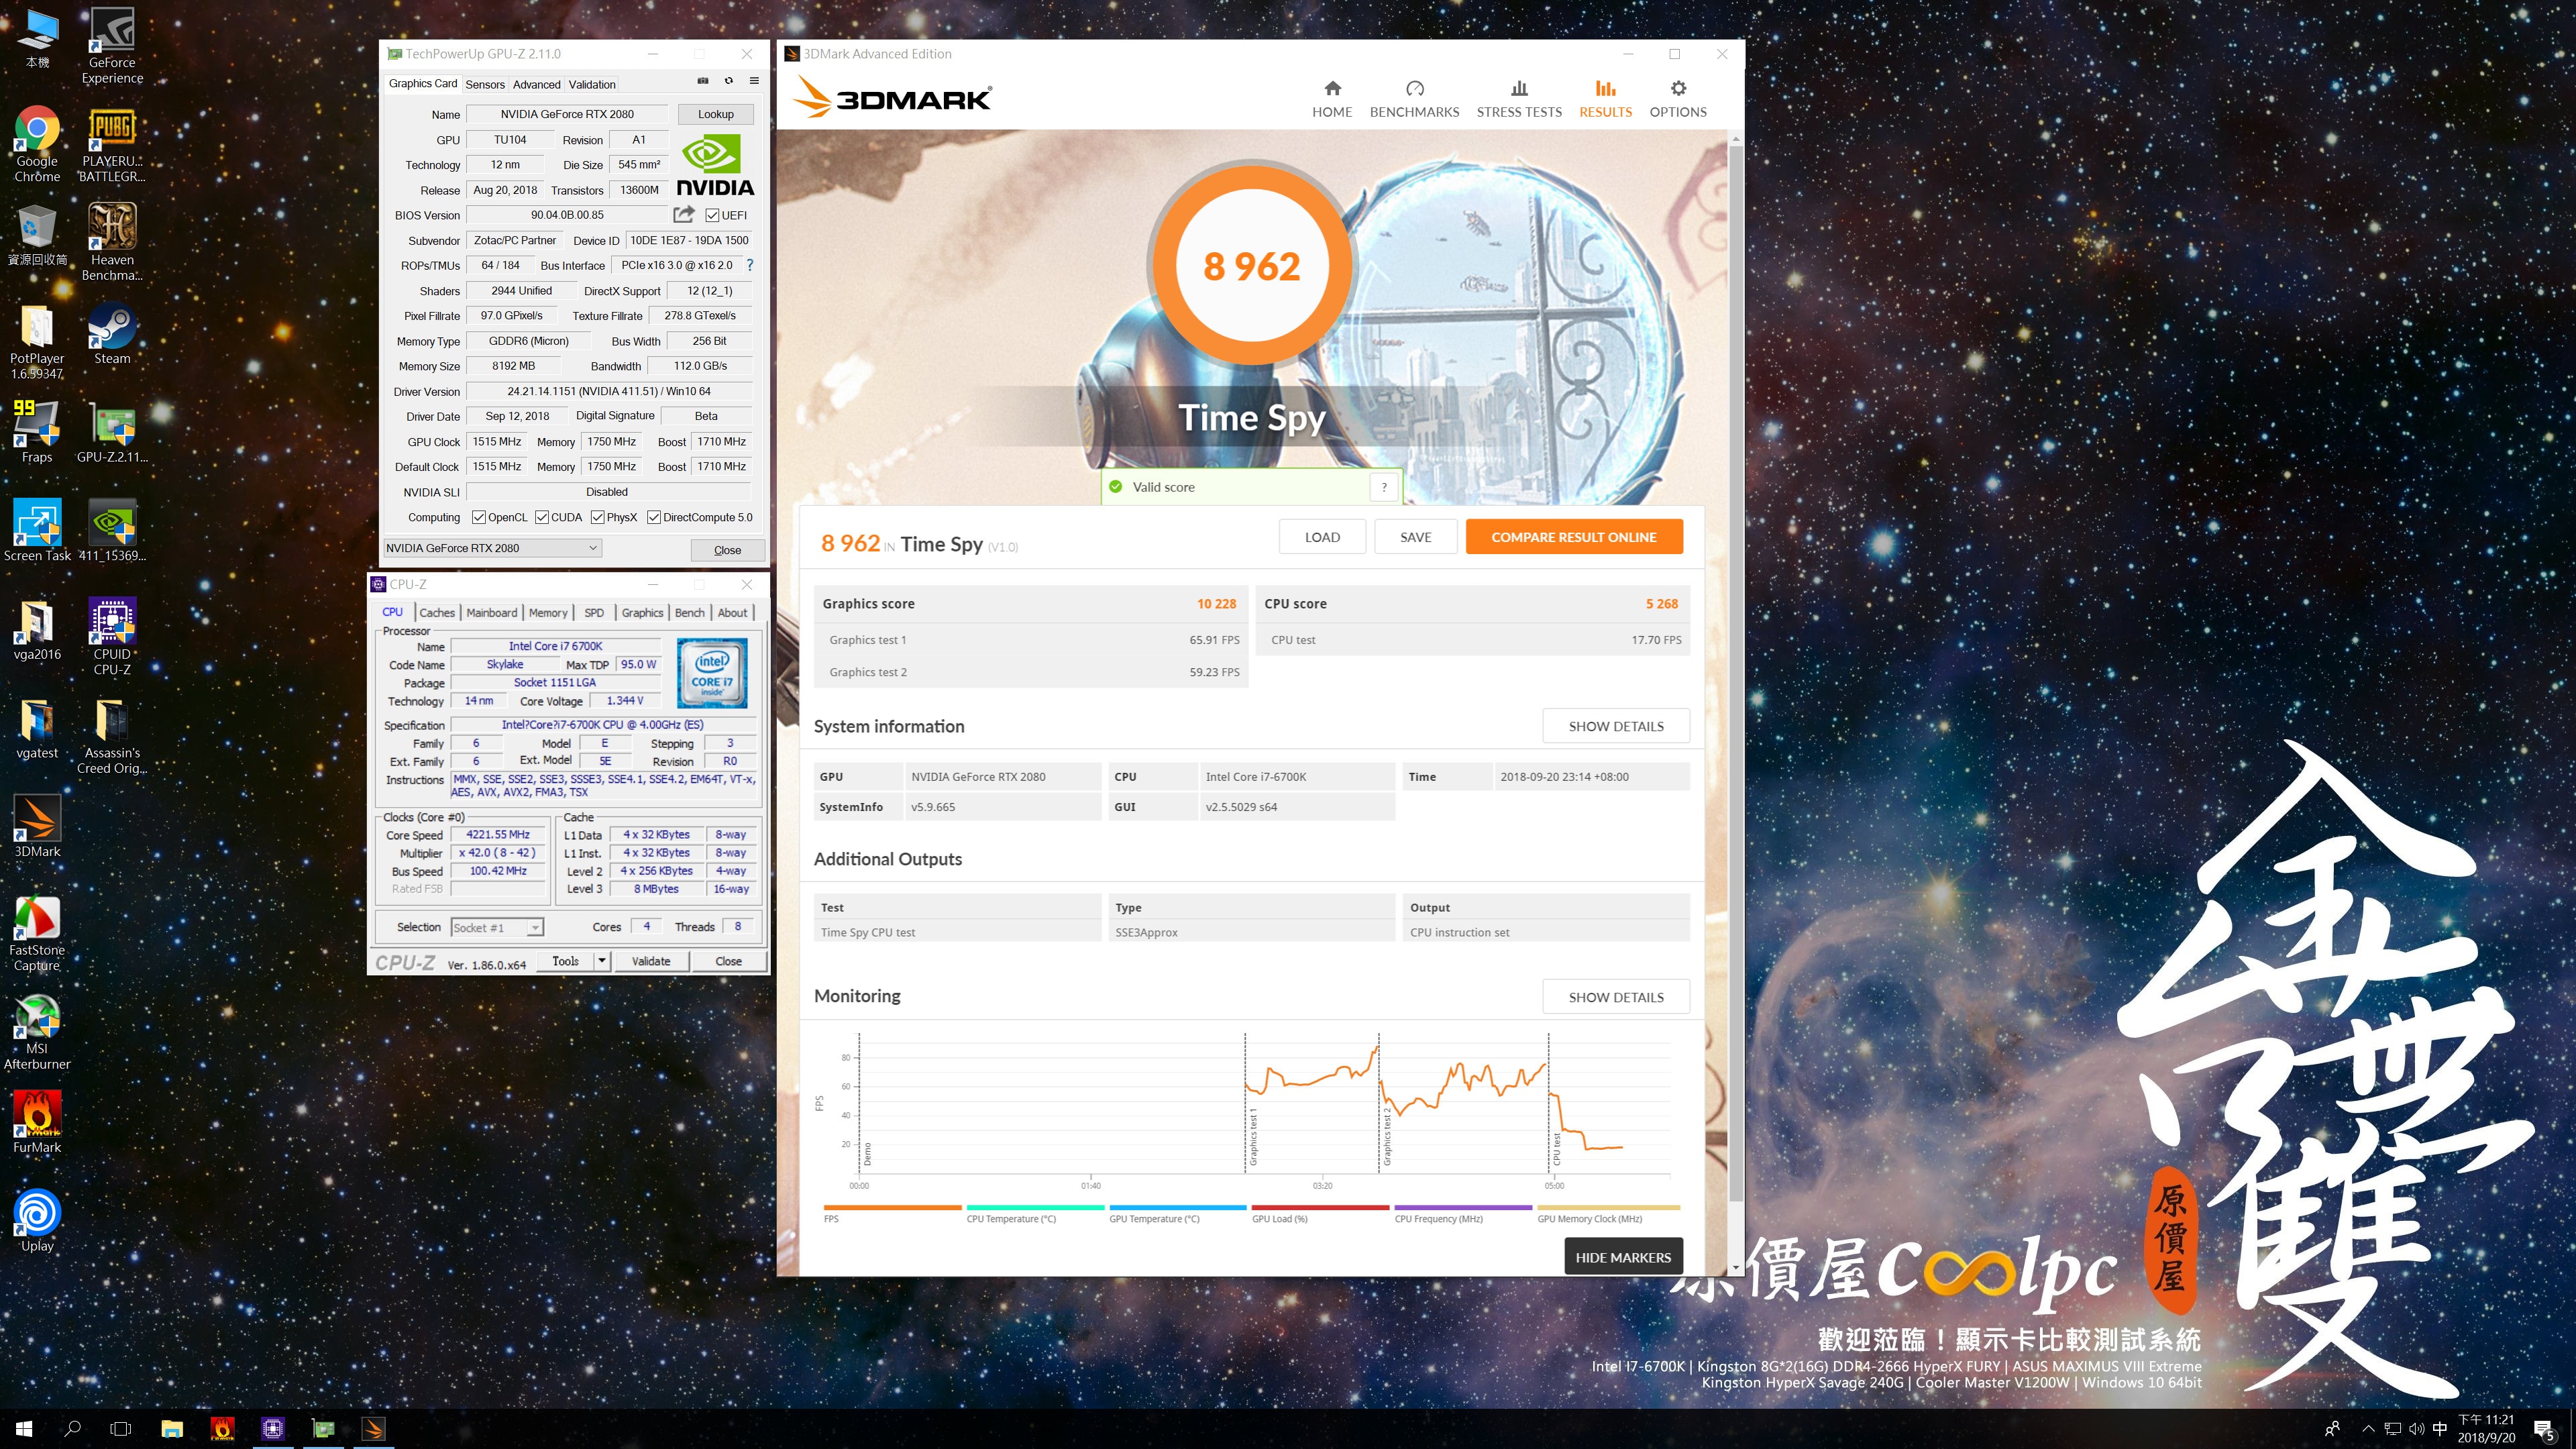Screen dimensions: 2576x1449
Task: Open CPU-Z Caches tab
Action: (437, 612)
